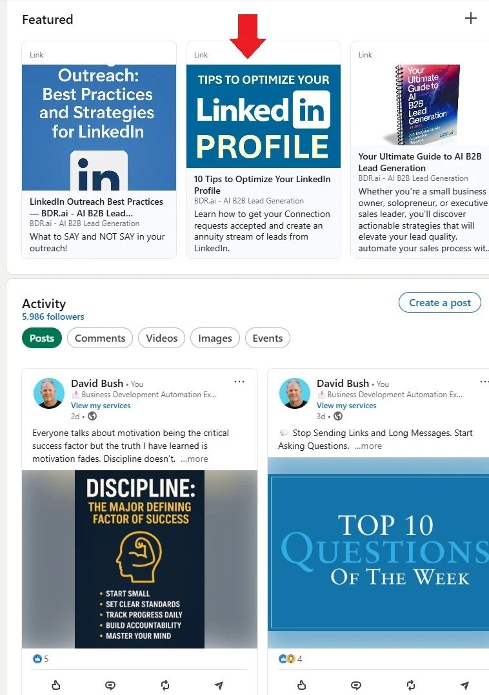Expand Stop Sending Links post with more
The image size is (489, 695).
368,446
